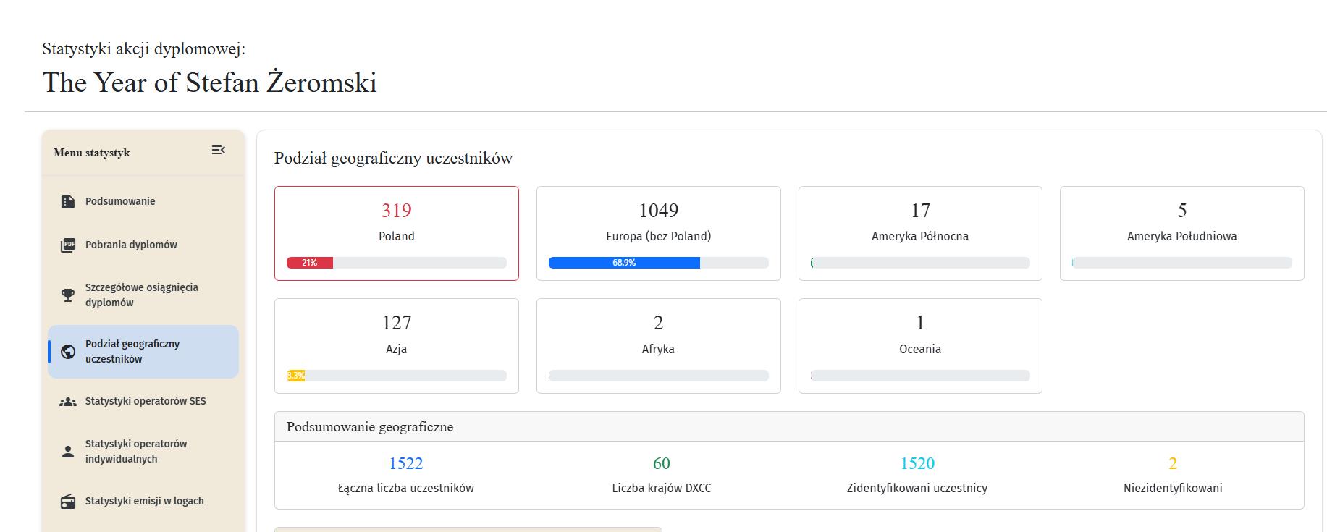
Task: Click the globe icon for Podział geograficzny
Action: (68, 352)
